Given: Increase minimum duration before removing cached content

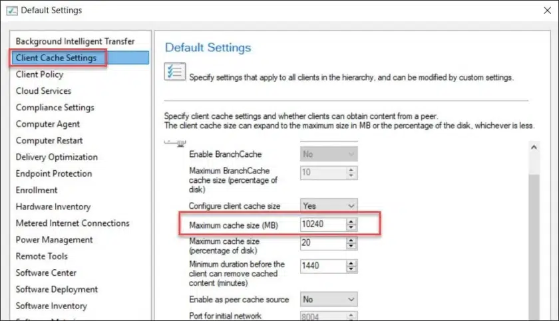Looking at the screenshot, I should point(351,263).
